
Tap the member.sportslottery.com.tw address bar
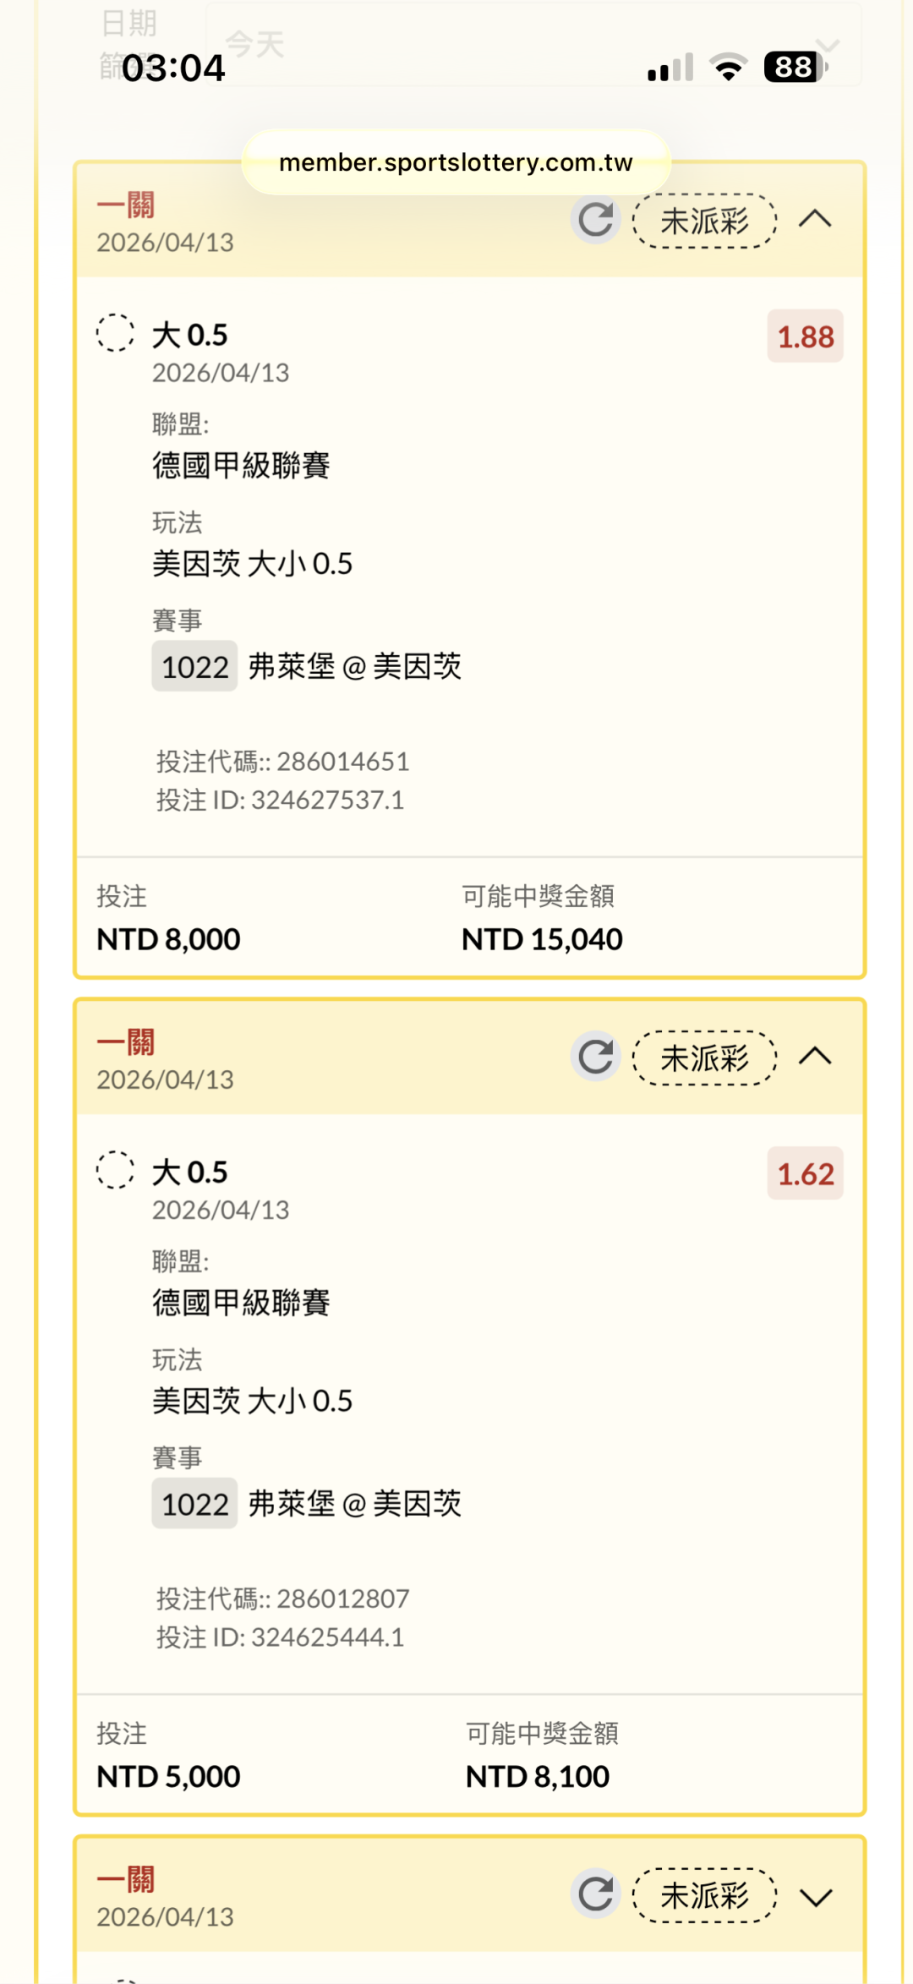pos(456,162)
